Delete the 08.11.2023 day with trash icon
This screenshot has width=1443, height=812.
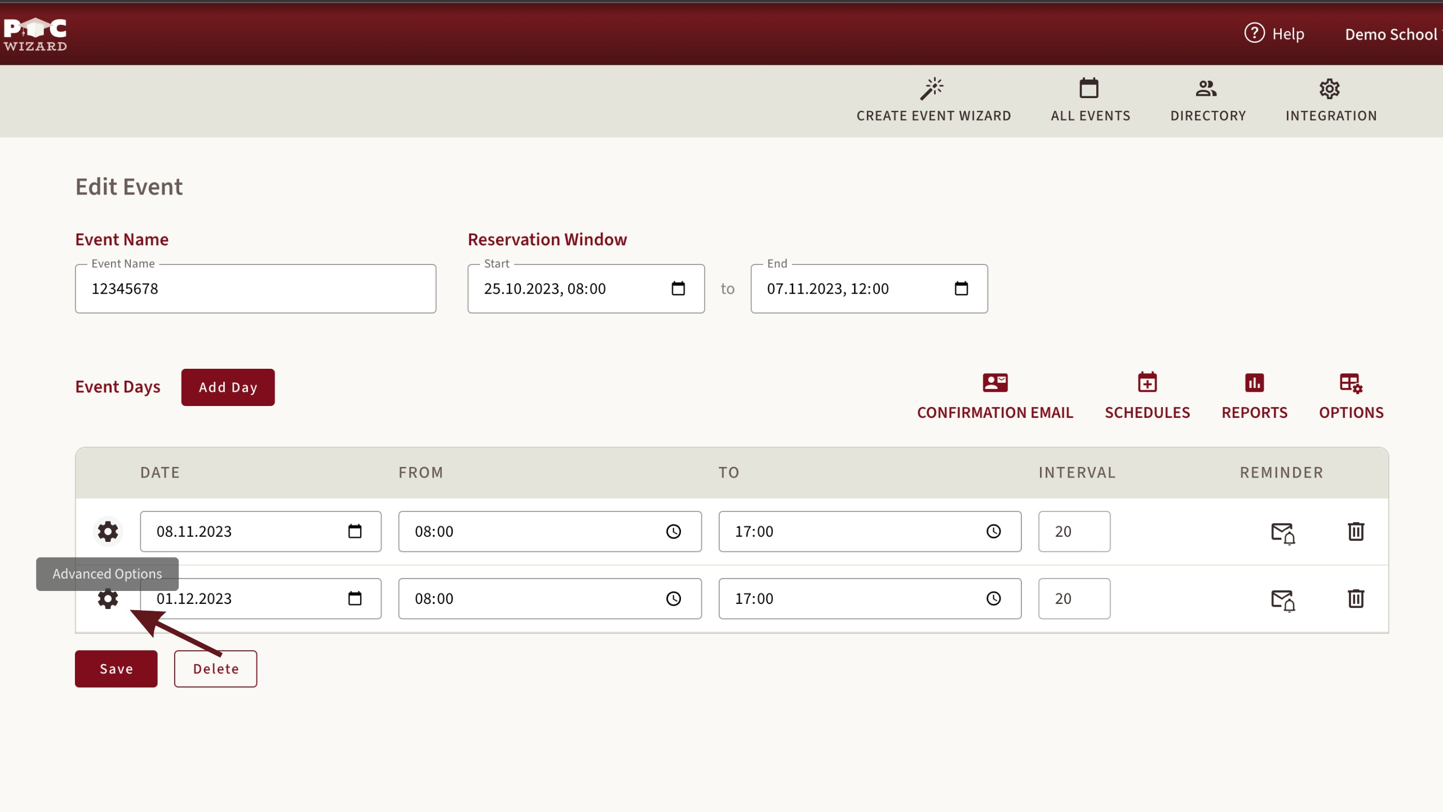pyautogui.click(x=1356, y=531)
